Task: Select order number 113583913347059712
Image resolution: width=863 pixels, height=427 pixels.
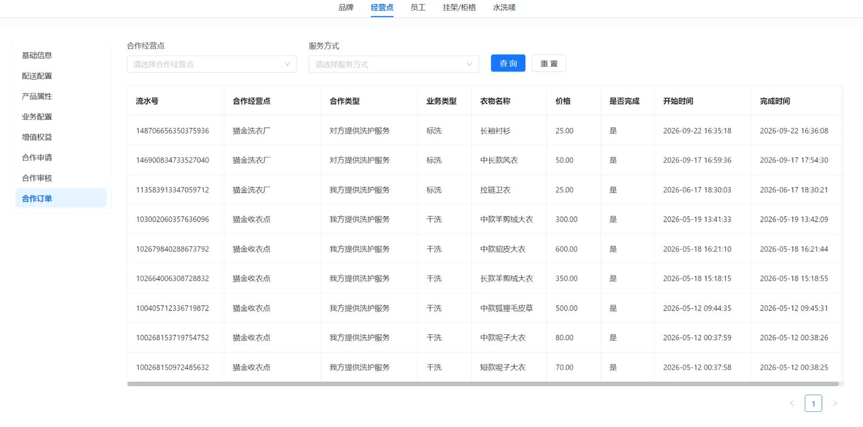Action: (x=173, y=190)
